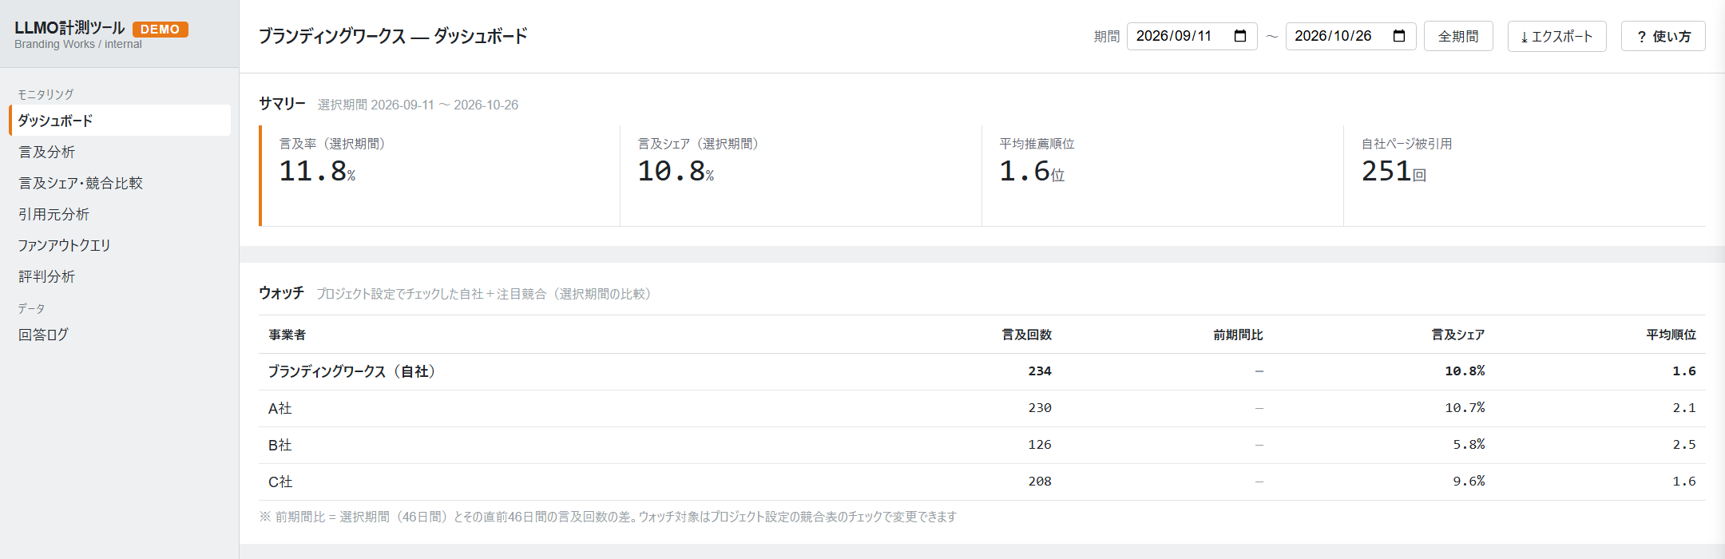Select the 全期間 all-period button
The image size is (1725, 559).
click(x=1458, y=37)
